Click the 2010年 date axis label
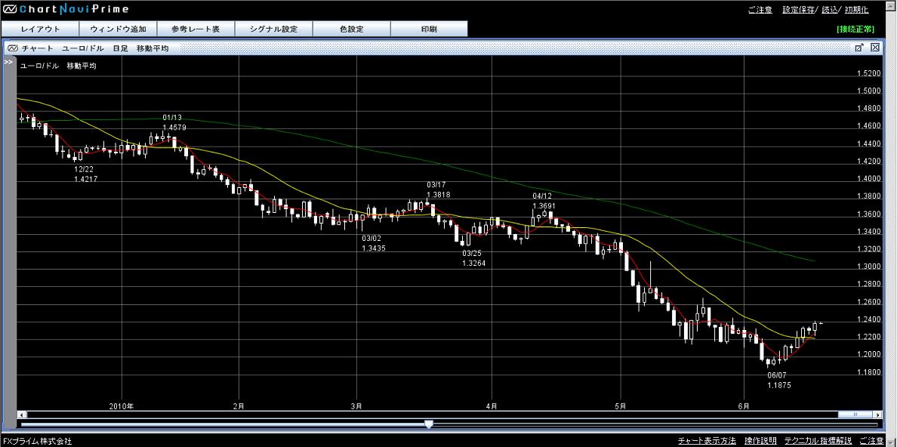Viewport: 897px width, 447px height. (x=122, y=405)
